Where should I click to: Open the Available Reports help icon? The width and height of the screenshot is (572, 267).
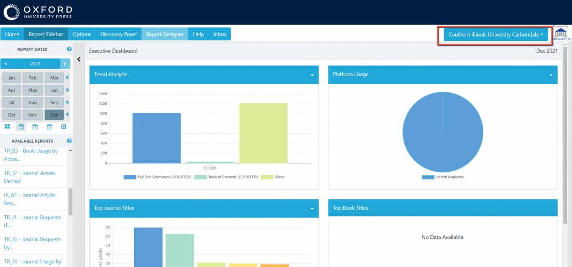pos(70,141)
